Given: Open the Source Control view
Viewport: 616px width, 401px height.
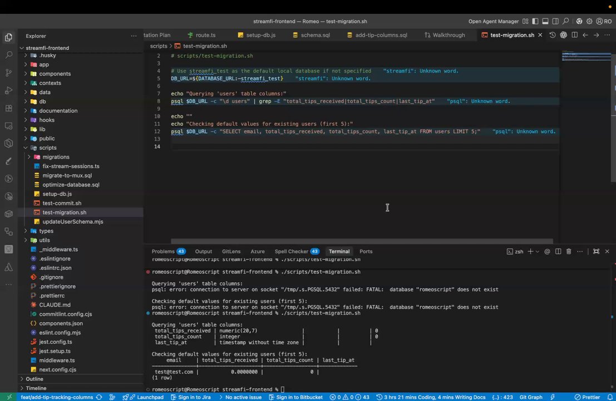Looking at the screenshot, I should [x=8, y=73].
